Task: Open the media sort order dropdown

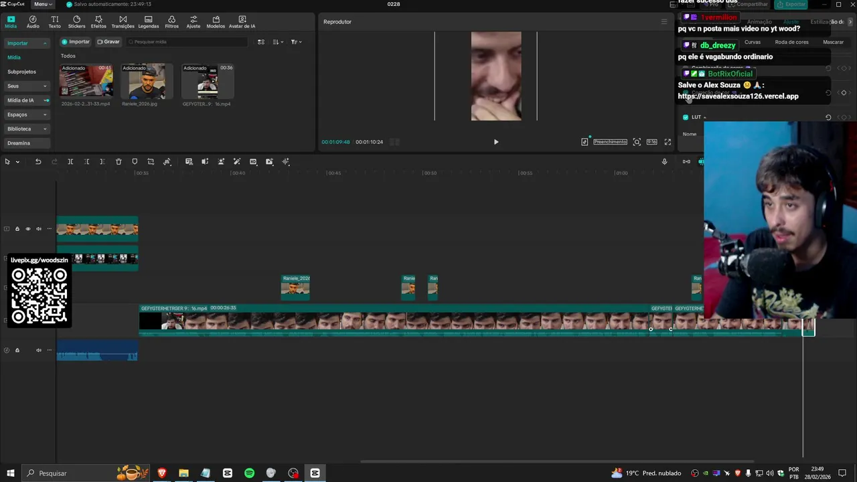Action: pyautogui.click(x=278, y=42)
